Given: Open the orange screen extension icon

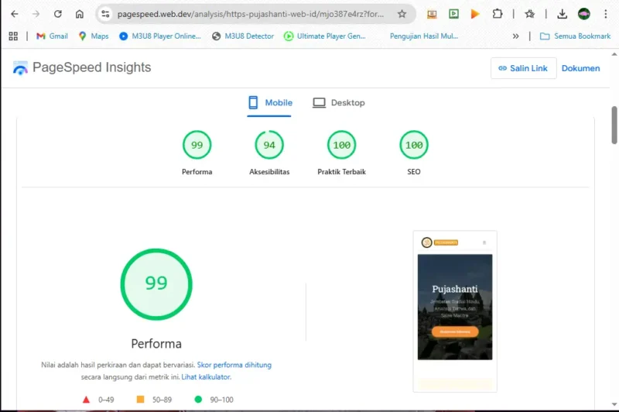Looking at the screenshot, I should [x=432, y=14].
